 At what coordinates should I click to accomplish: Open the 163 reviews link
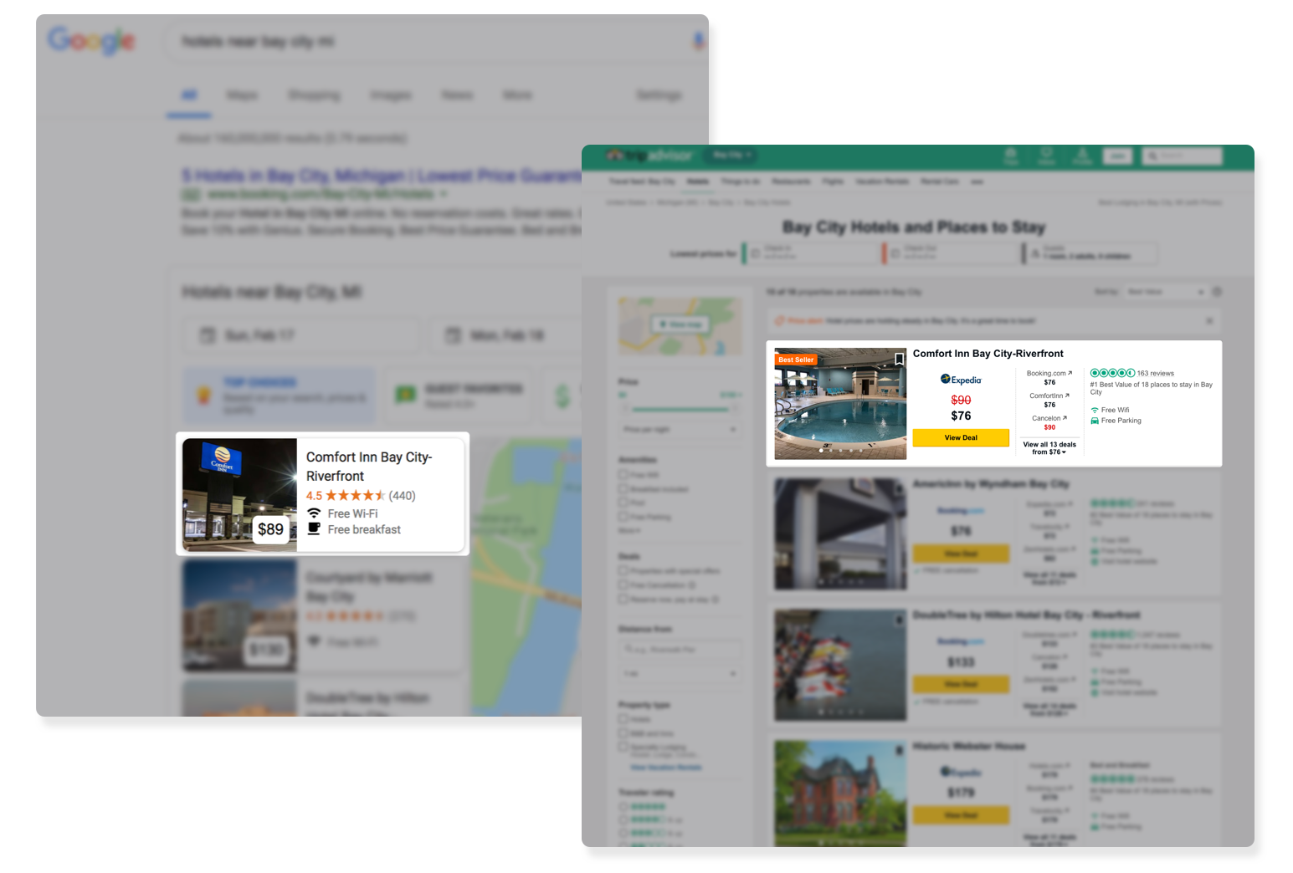(1155, 373)
